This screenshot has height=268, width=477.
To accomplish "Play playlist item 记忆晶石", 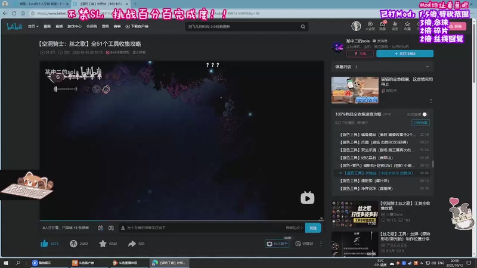I will (384, 158).
